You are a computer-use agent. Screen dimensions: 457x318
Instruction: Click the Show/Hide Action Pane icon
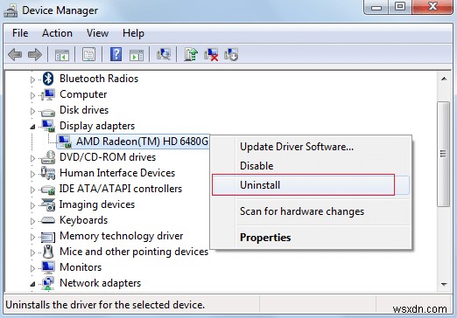[x=137, y=54]
